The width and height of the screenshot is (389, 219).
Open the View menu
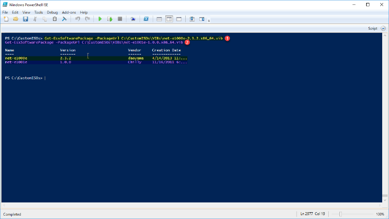(26, 13)
